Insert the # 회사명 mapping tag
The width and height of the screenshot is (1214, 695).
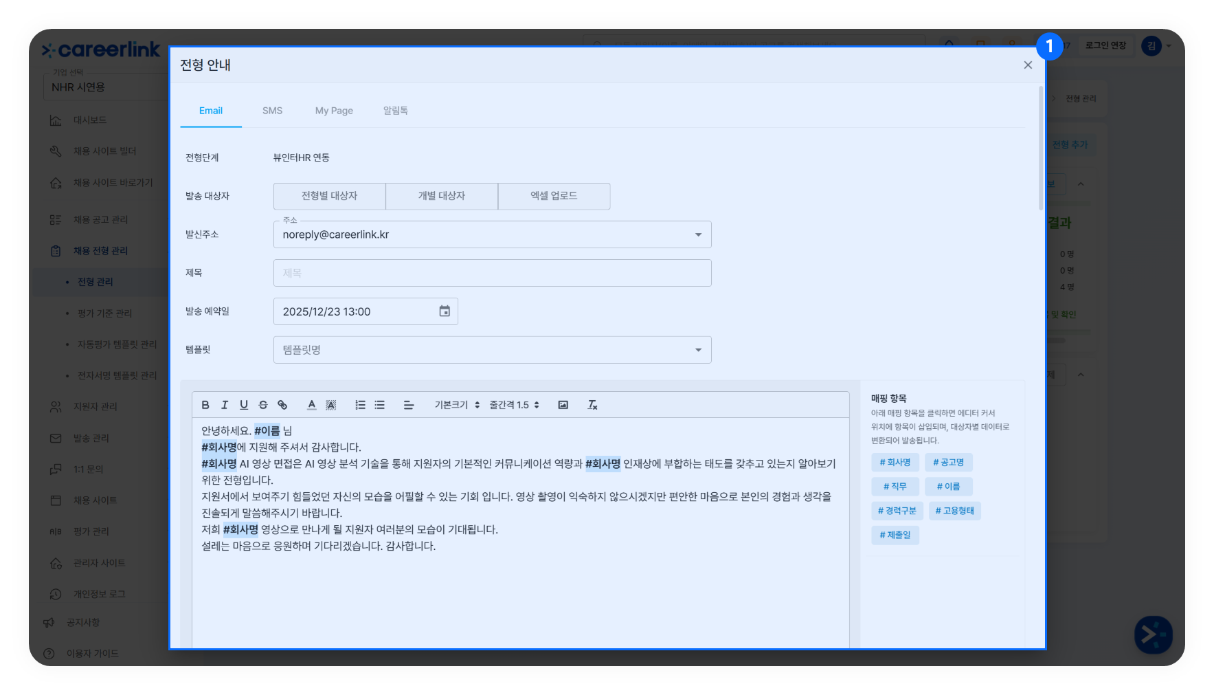[x=895, y=463]
